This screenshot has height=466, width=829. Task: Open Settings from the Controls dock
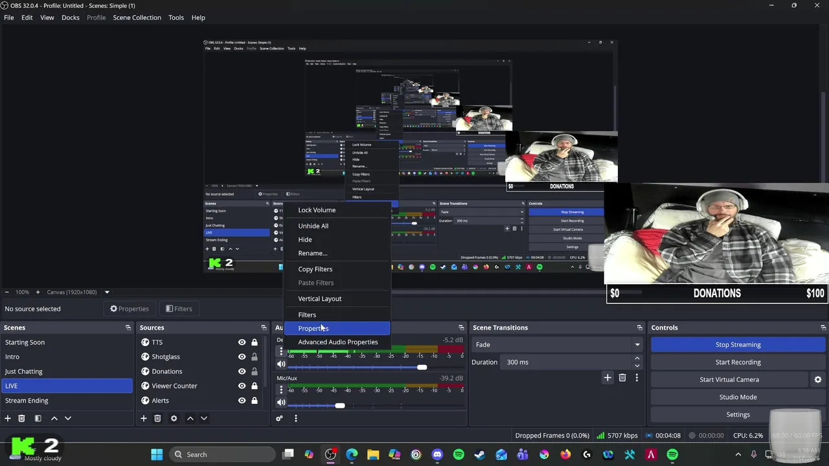point(738,414)
